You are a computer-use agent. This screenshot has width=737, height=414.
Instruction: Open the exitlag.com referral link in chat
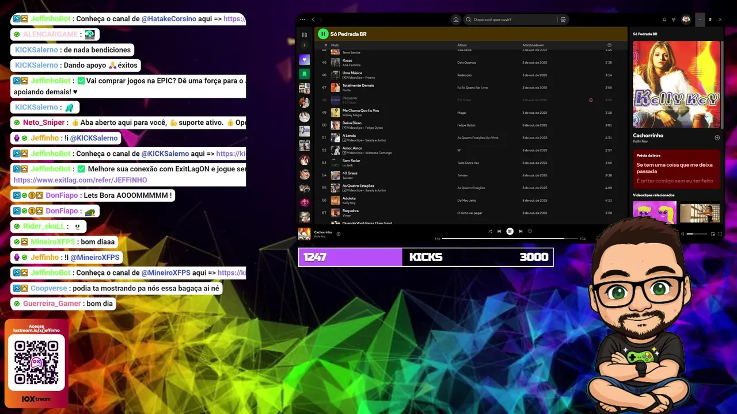click(80, 180)
